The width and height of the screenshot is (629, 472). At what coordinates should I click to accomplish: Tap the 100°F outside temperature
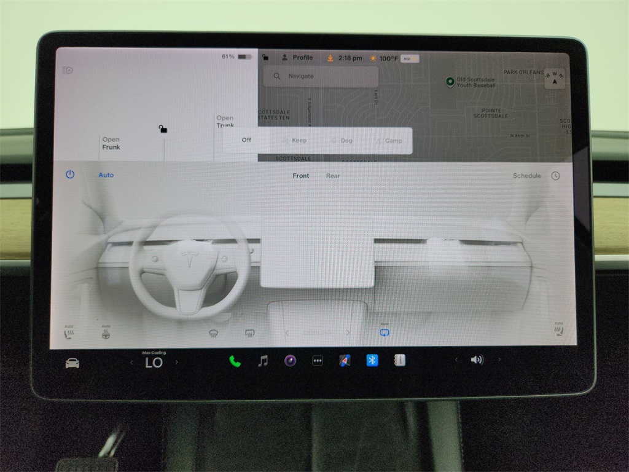[388, 58]
